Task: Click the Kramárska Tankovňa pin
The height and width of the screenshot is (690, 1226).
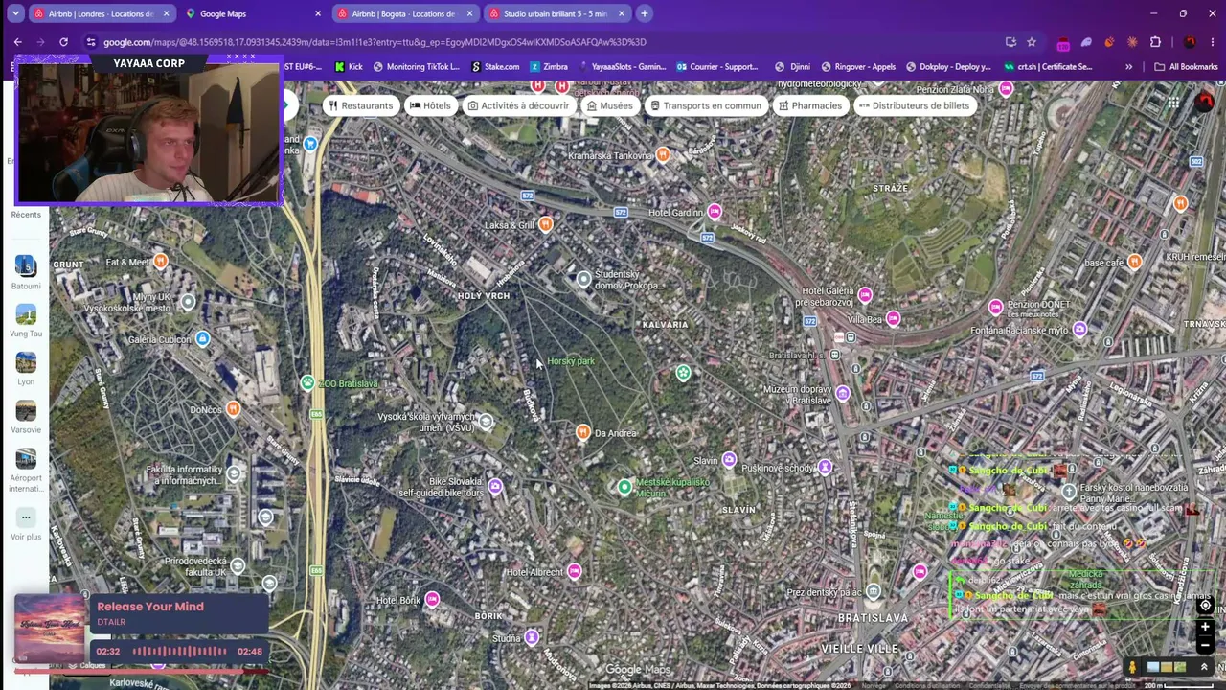Action: (x=662, y=154)
